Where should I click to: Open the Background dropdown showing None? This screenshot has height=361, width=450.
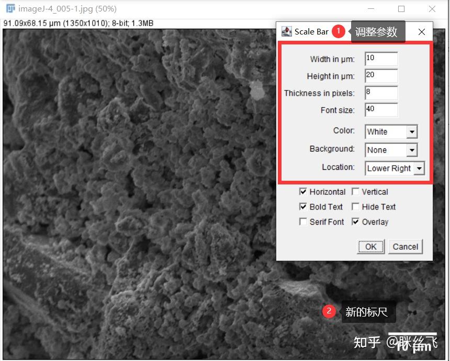click(x=390, y=150)
